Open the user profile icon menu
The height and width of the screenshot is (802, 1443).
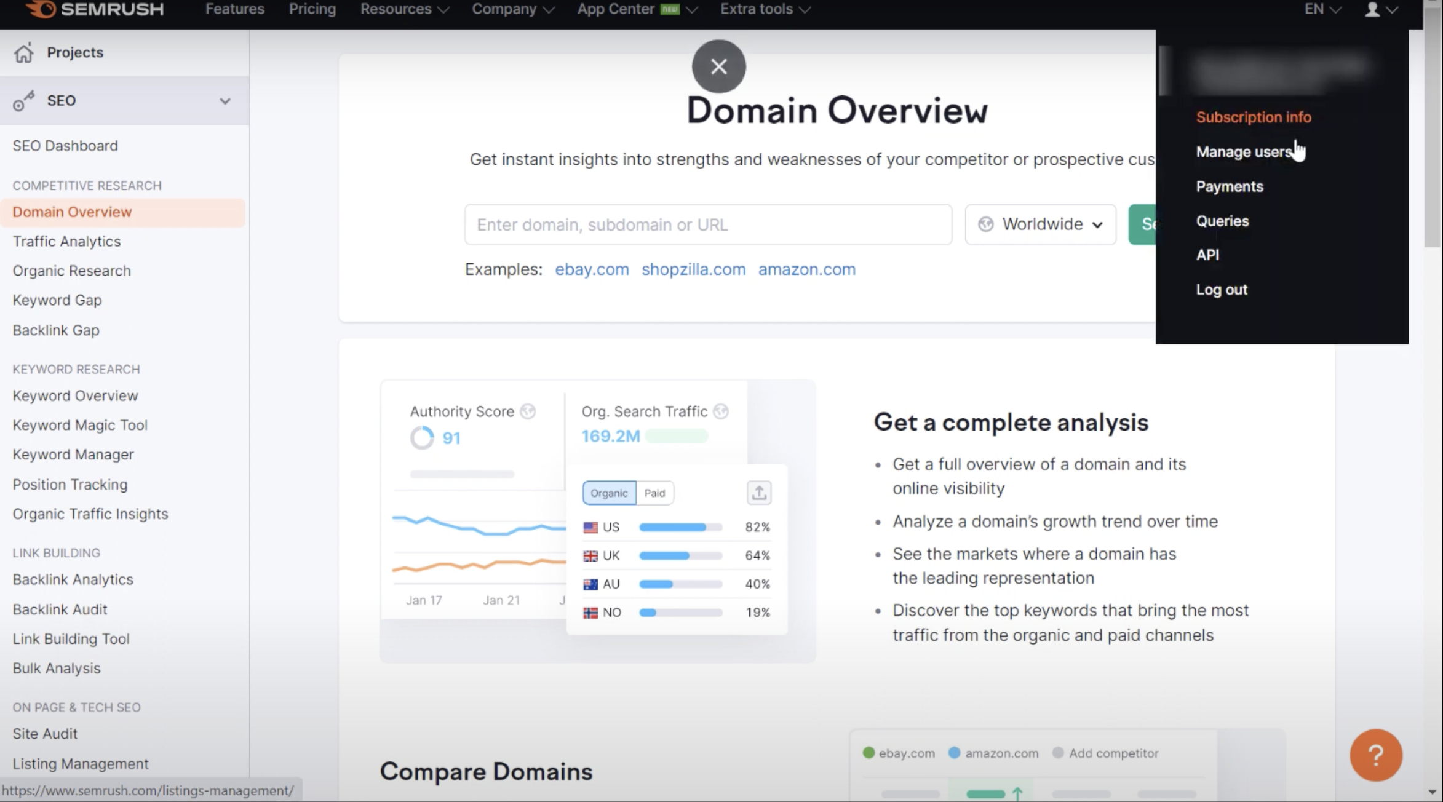[x=1372, y=10]
